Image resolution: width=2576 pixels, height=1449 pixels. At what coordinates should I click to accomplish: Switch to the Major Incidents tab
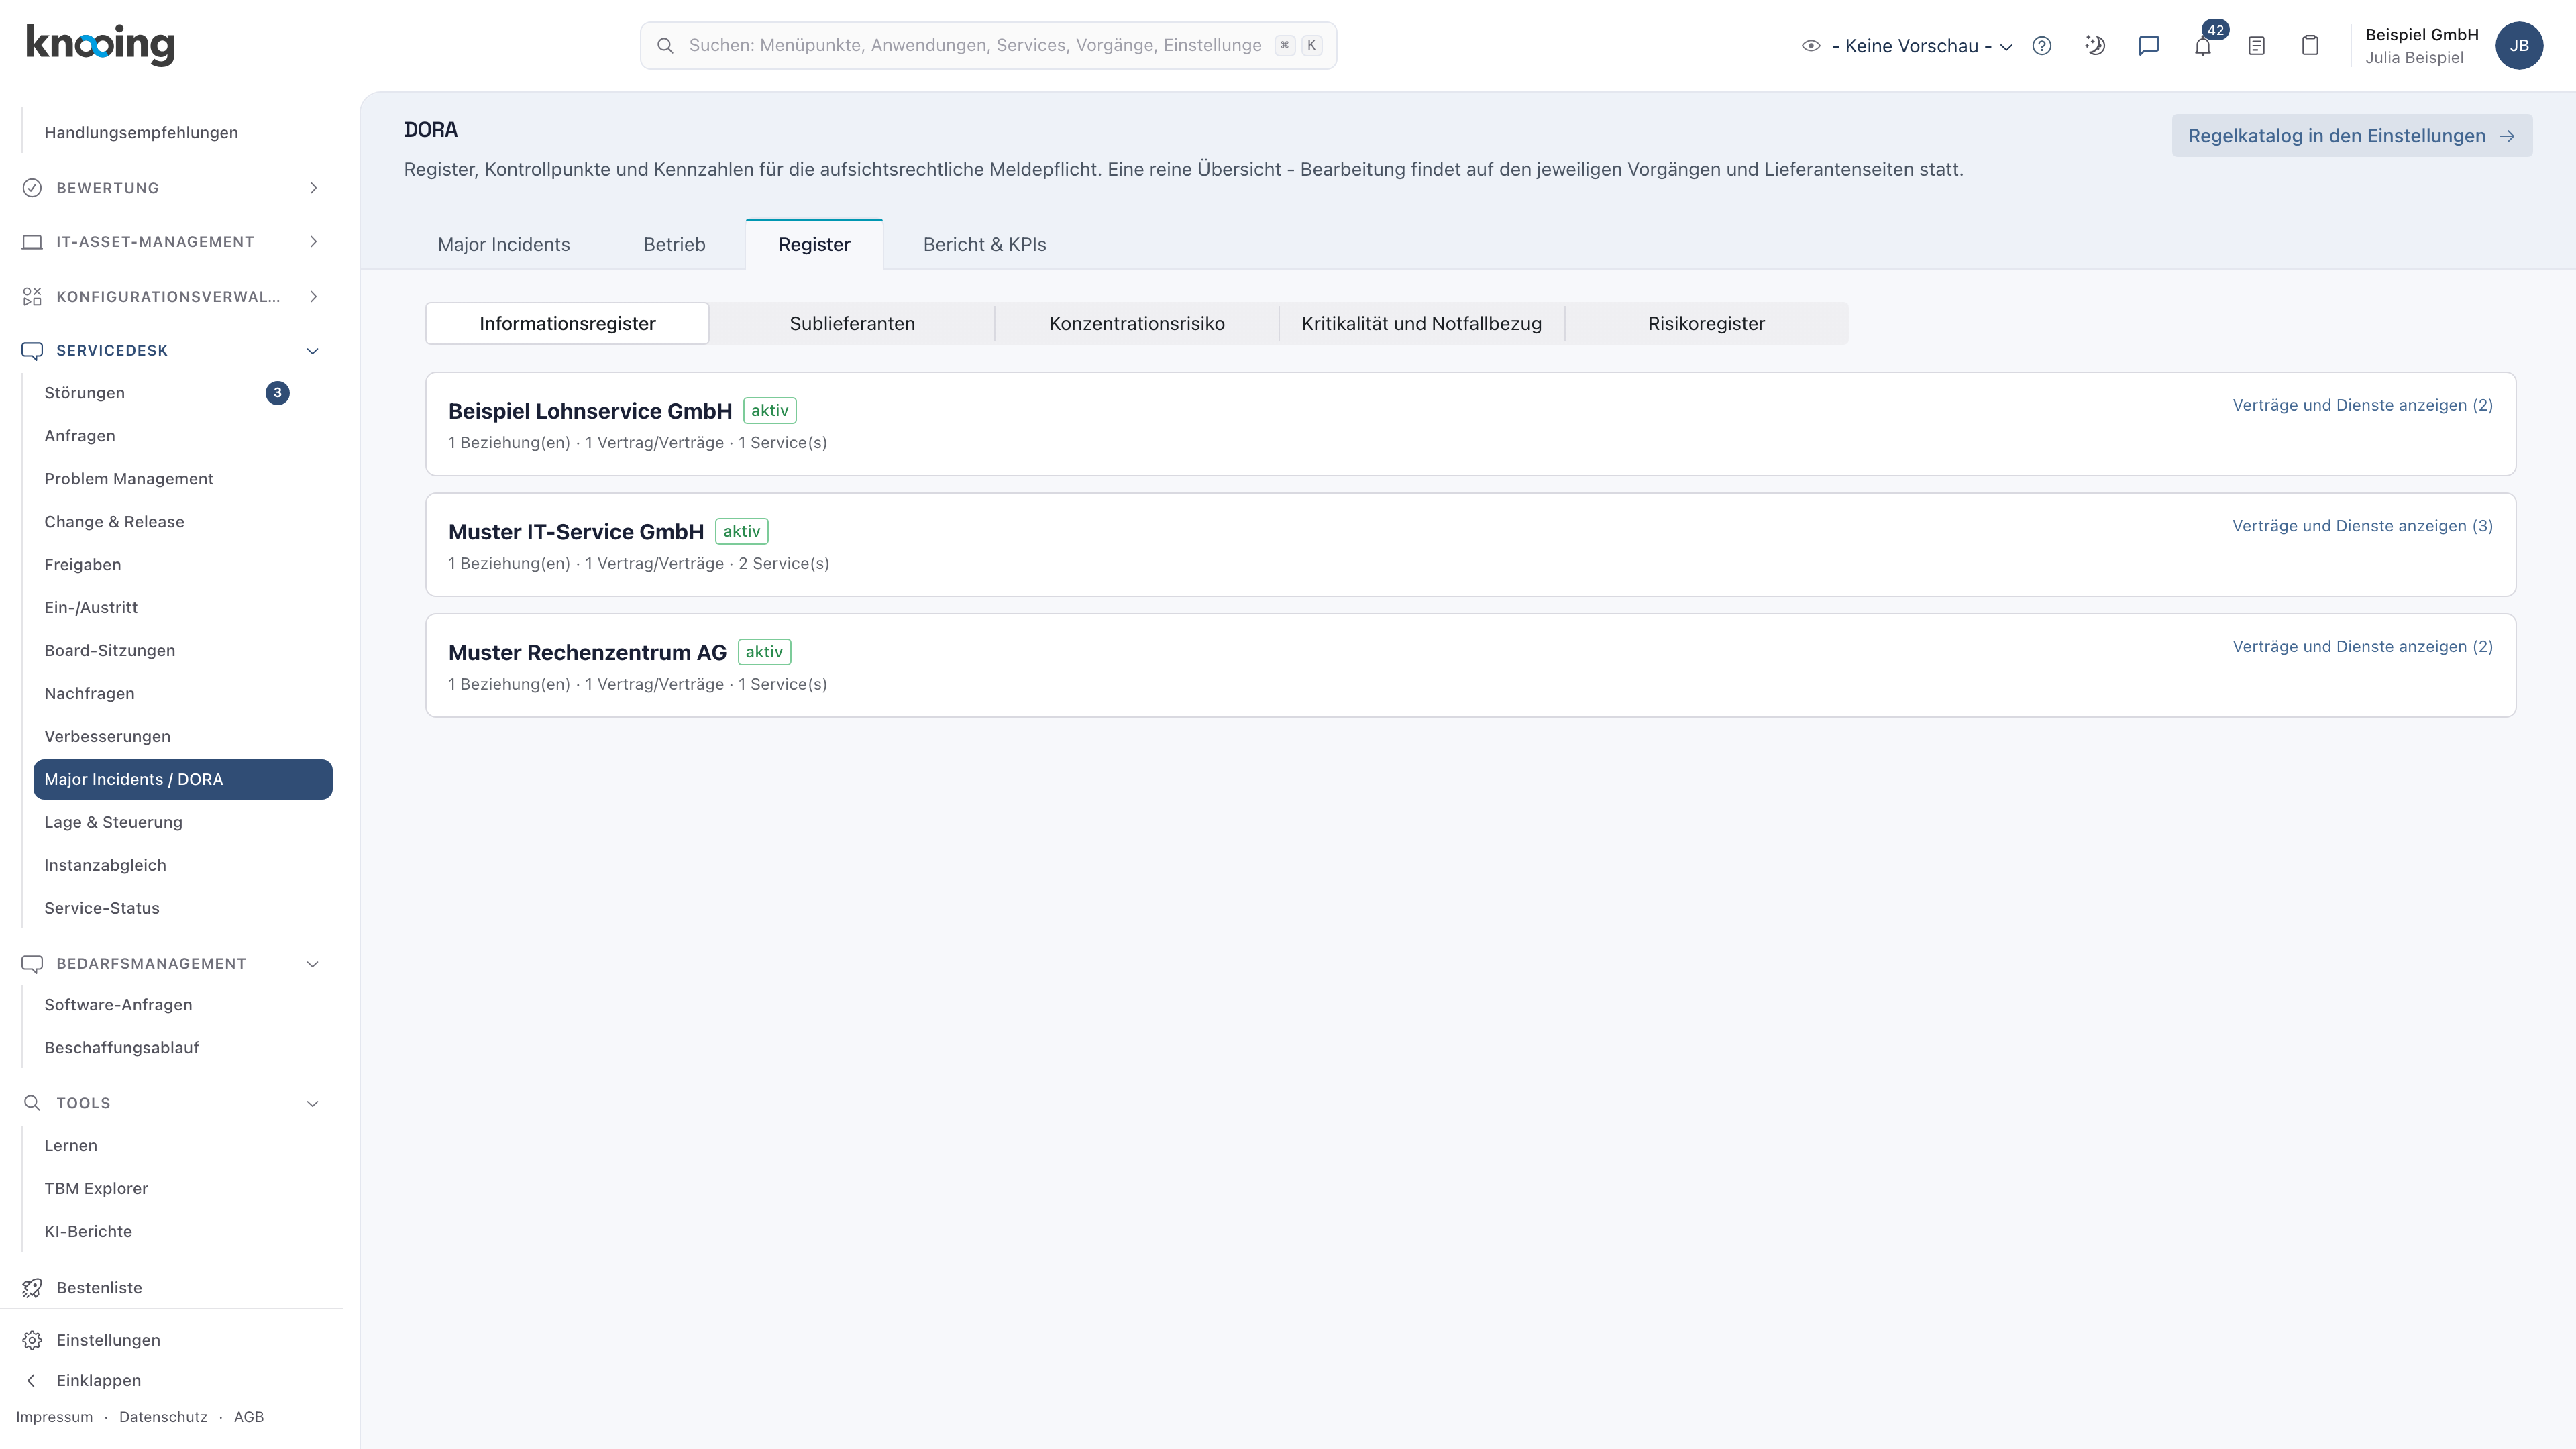tap(504, 245)
